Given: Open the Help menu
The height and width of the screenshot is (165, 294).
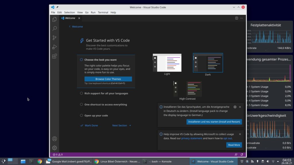Looking at the screenshot, I should click(x=113, y=12).
